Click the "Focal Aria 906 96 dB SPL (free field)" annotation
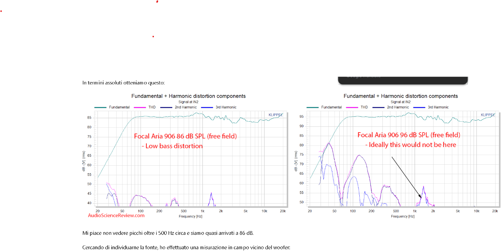501x252 pixels. 409,135
